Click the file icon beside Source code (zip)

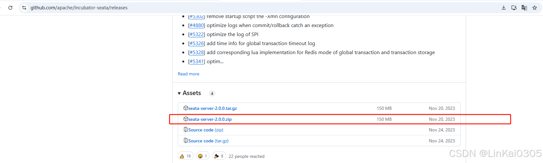pos(186,129)
